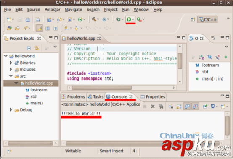Click the Console vertical scrollbar

tap(228, 125)
